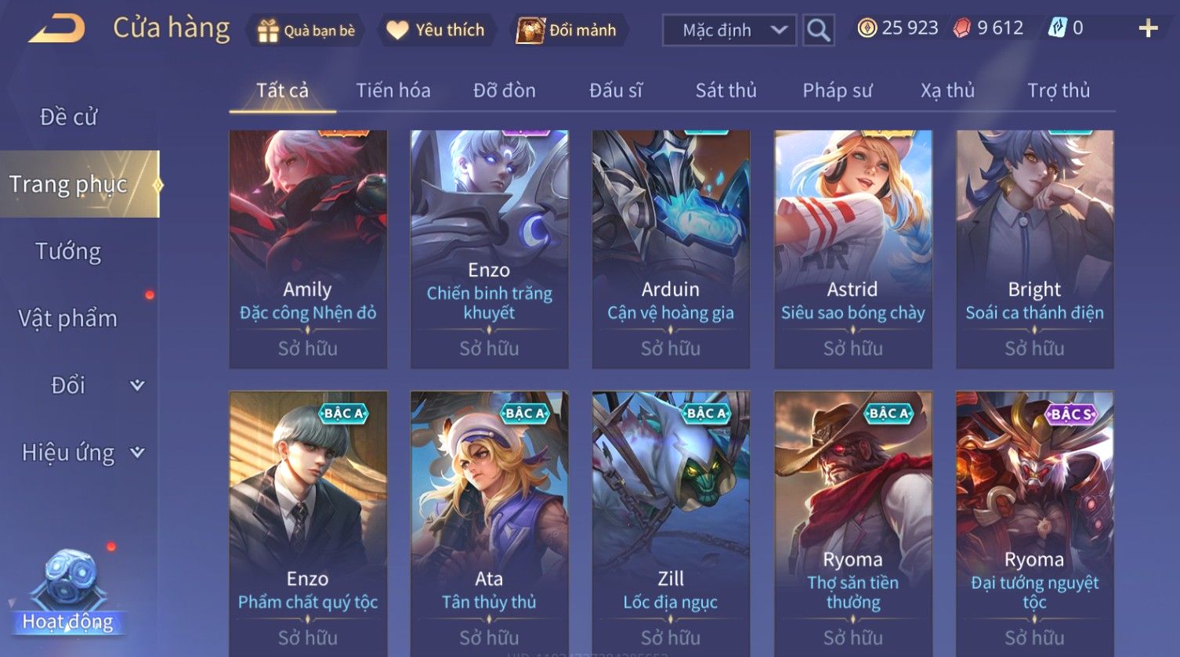Click the red ruby currency icon

961,28
